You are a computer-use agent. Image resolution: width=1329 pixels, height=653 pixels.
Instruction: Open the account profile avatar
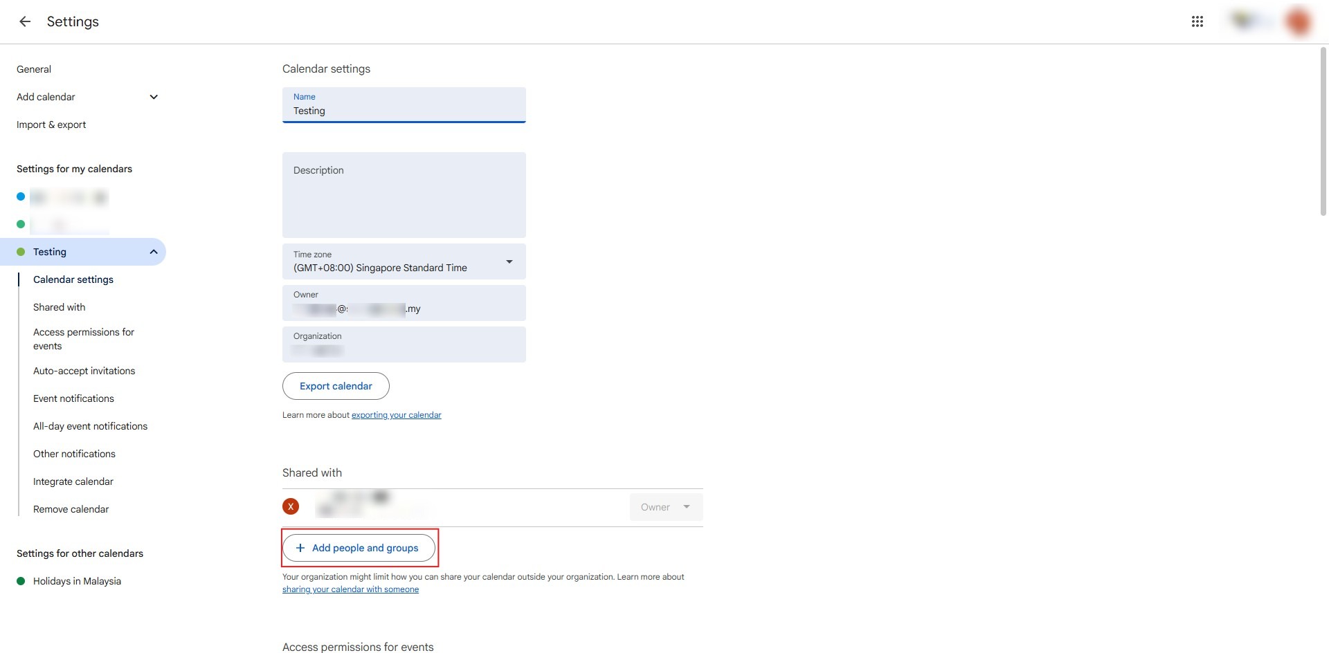click(x=1298, y=21)
